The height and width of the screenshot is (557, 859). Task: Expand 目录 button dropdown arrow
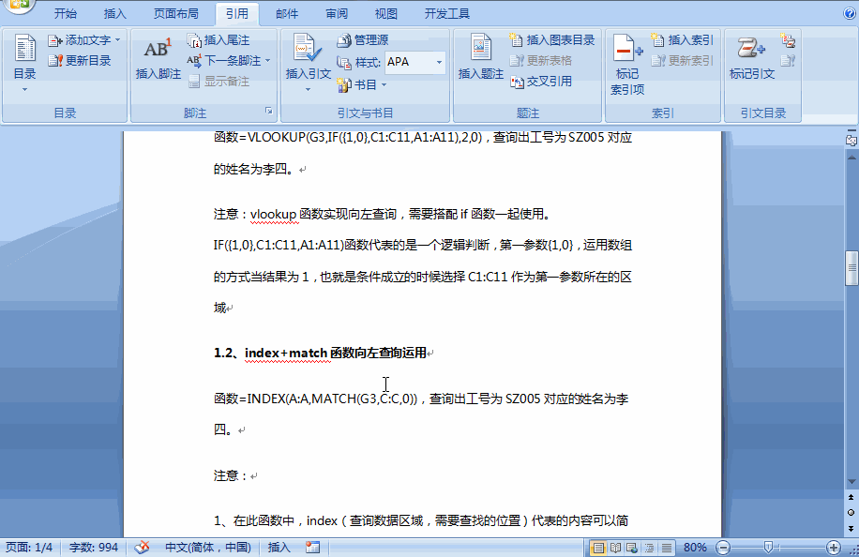coord(24,89)
